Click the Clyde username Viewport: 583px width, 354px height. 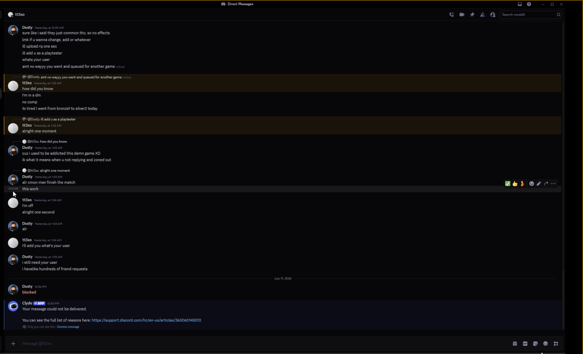click(x=27, y=303)
